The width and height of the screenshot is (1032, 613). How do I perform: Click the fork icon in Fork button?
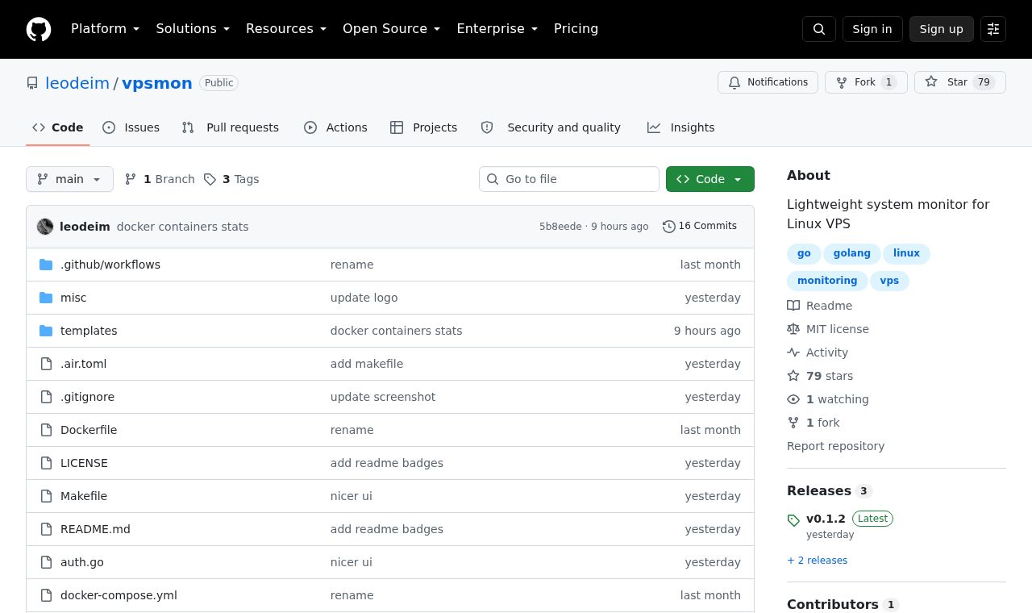(842, 82)
